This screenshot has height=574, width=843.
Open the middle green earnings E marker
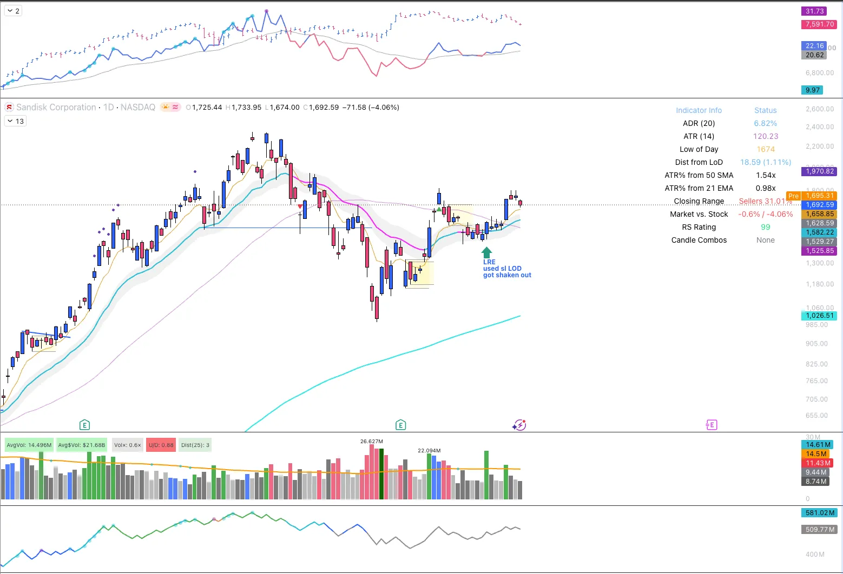coord(400,425)
